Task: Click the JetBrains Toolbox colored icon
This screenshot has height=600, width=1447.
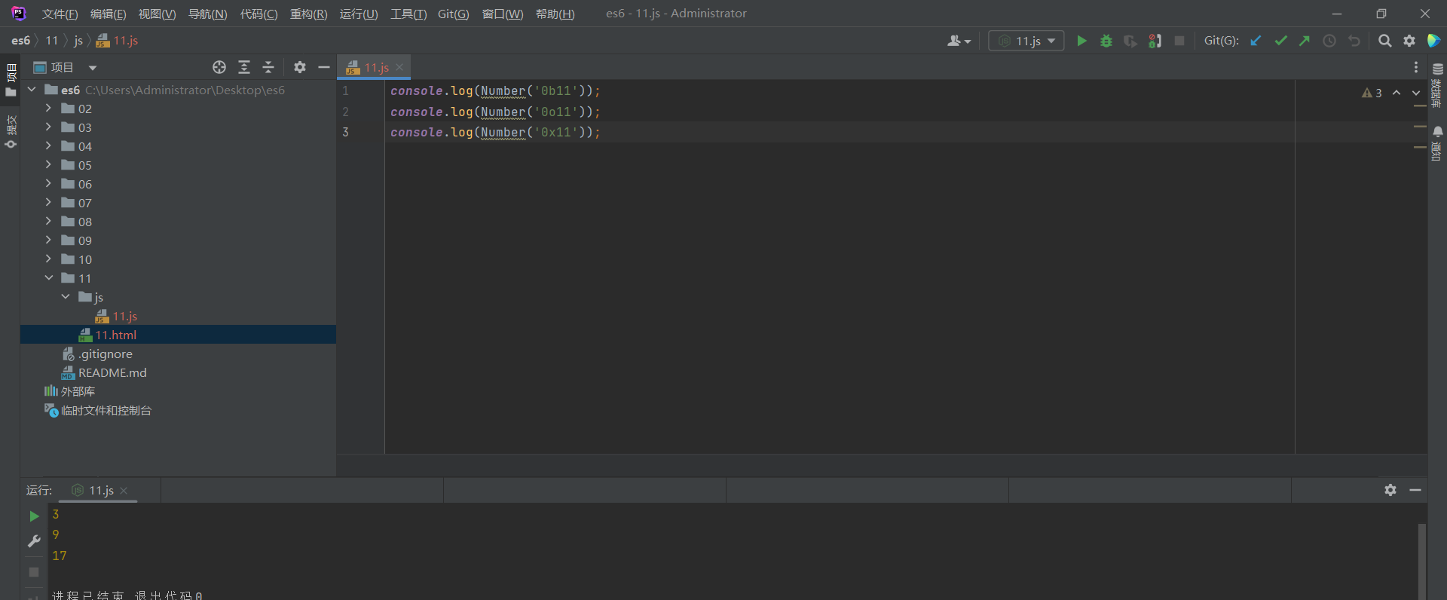Action: [1433, 41]
